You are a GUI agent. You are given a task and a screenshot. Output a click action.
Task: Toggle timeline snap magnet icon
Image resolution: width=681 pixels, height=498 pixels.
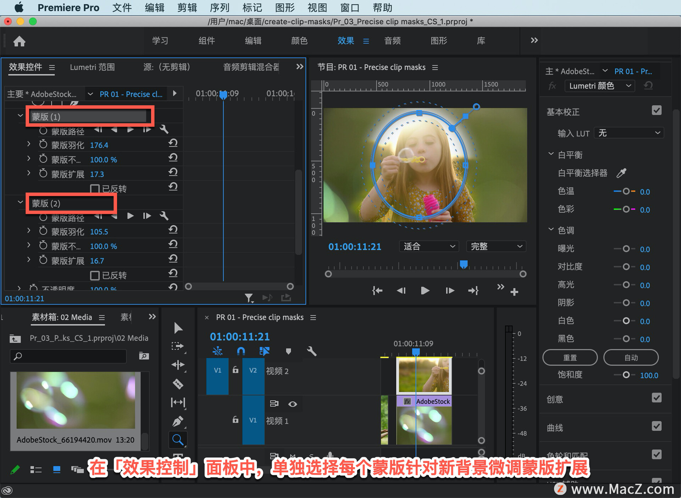click(x=241, y=351)
